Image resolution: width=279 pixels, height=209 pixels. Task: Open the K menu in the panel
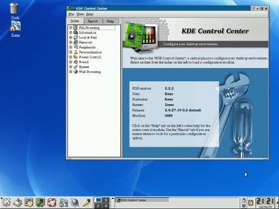coord(6,202)
